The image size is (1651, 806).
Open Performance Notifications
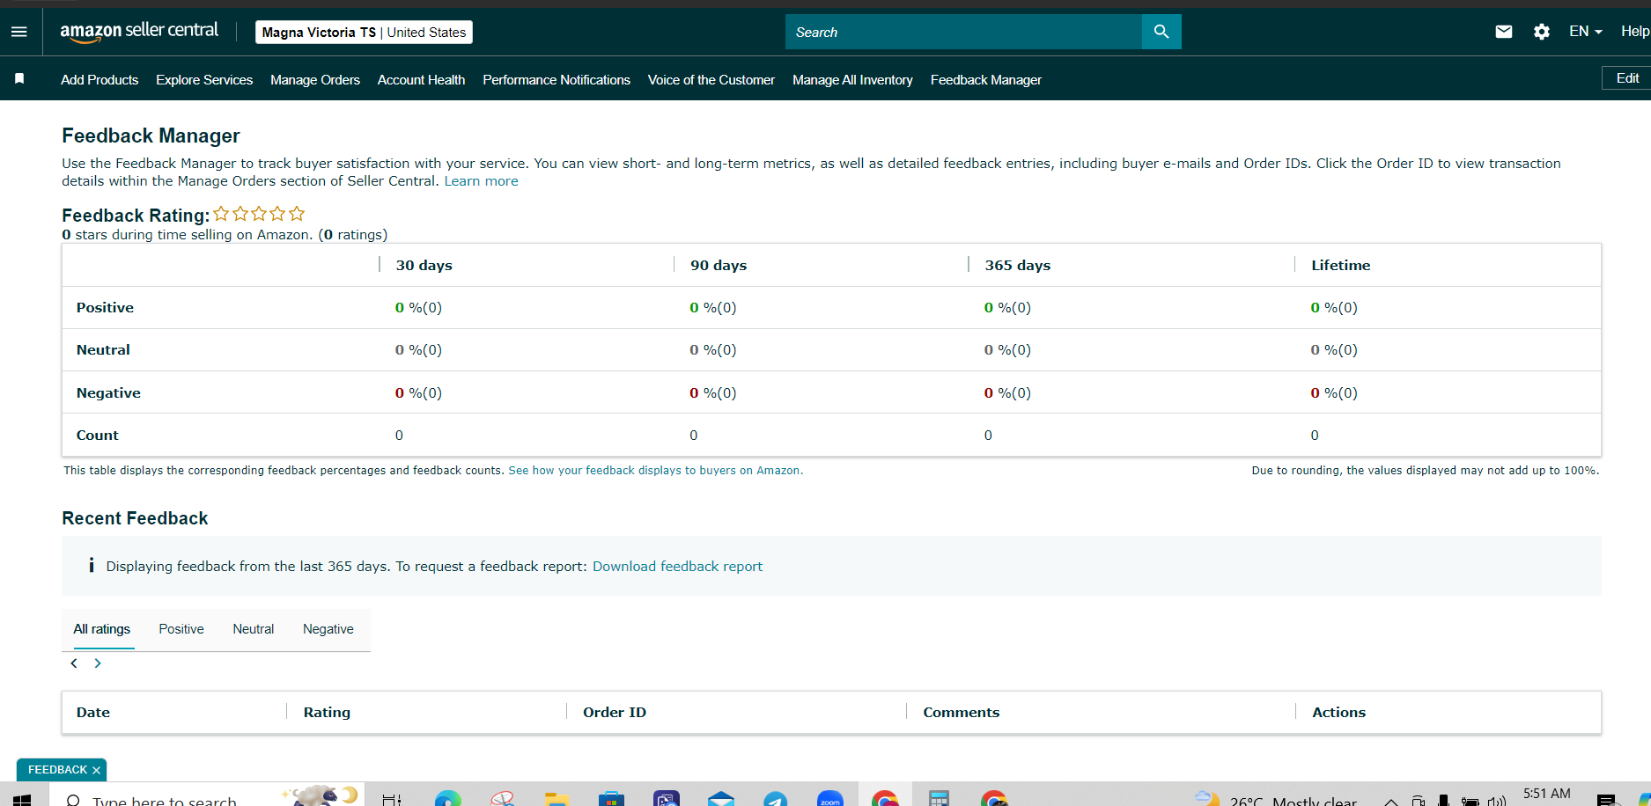click(x=556, y=79)
